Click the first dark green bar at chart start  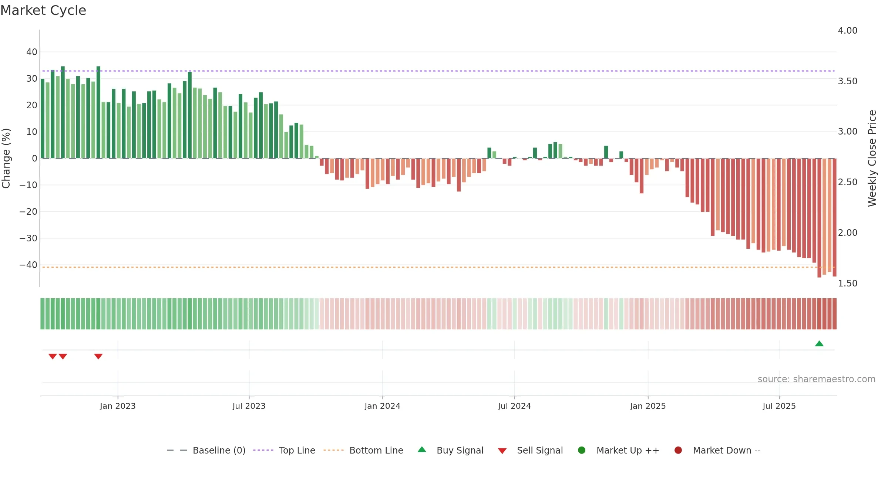tap(43, 118)
